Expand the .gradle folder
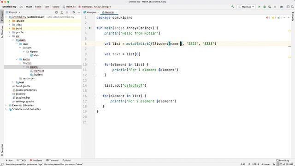295x166 pixels. [x=9, y=21]
